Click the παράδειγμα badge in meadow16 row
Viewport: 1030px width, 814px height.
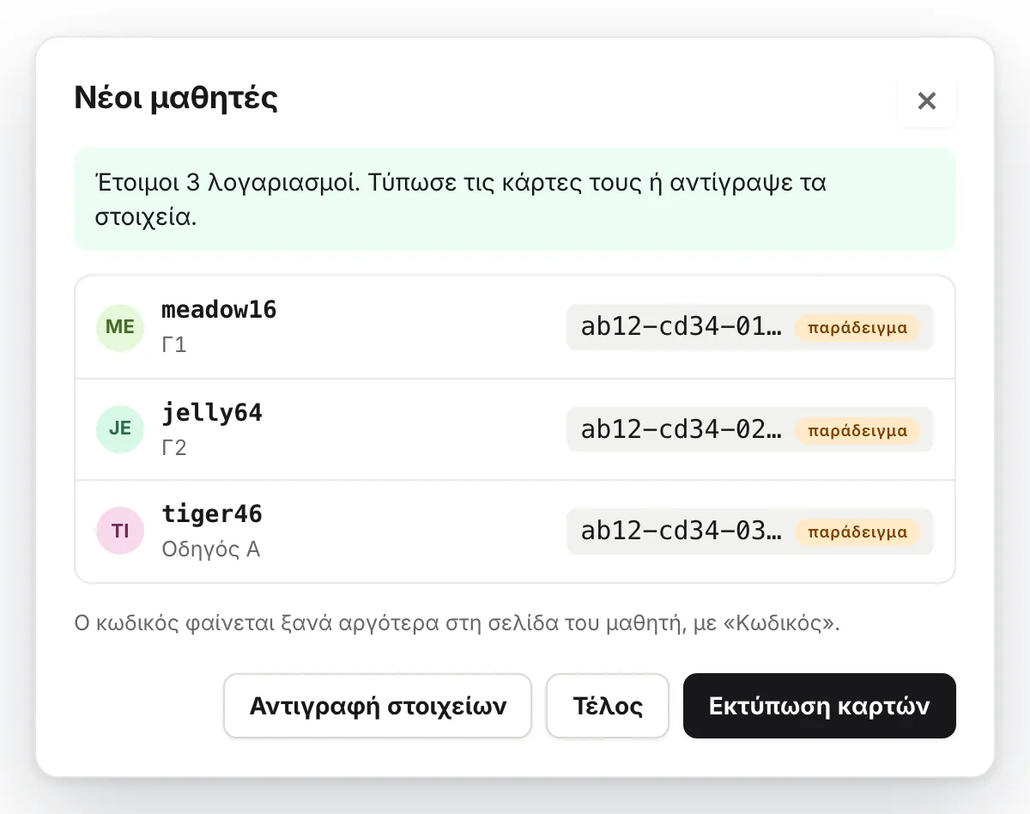pos(857,328)
